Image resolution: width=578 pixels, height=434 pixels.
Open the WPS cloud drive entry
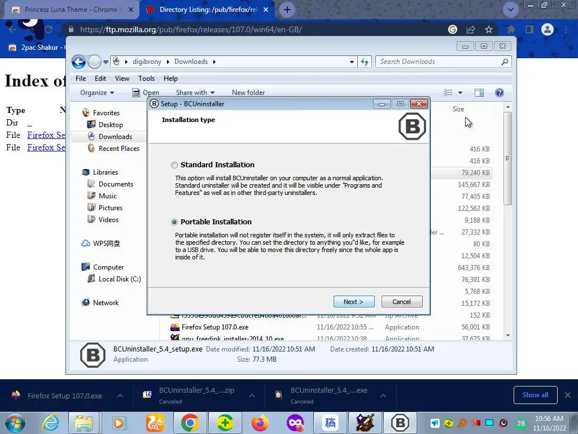(106, 244)
